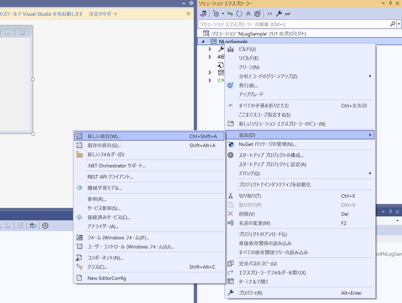Open the View Code icon

click(x=270, y=14)
